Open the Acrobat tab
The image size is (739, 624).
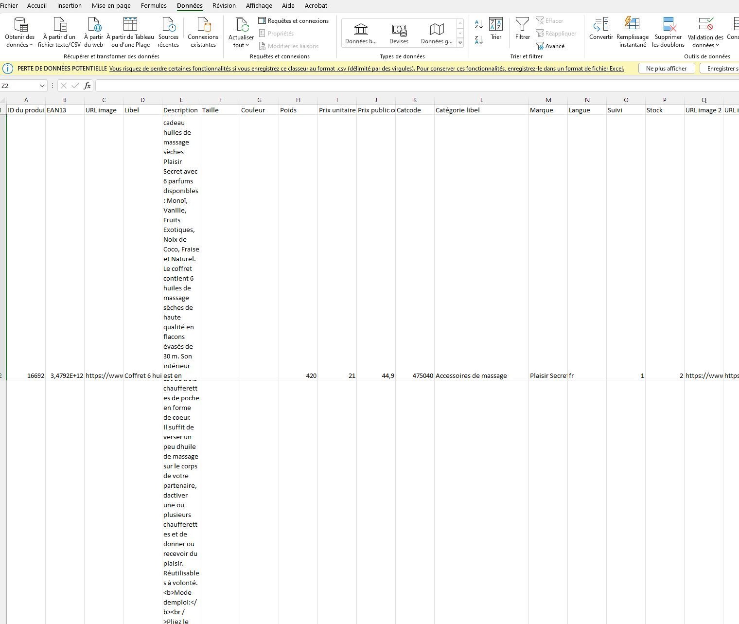click(316, 6)
